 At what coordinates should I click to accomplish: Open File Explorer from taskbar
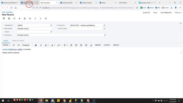coord(47,100)
